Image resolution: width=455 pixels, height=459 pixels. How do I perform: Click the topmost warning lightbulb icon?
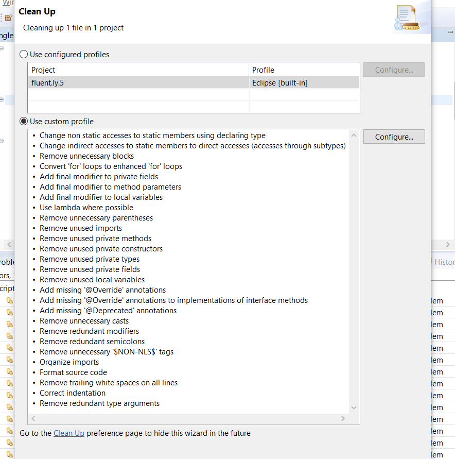click(9, 300)
